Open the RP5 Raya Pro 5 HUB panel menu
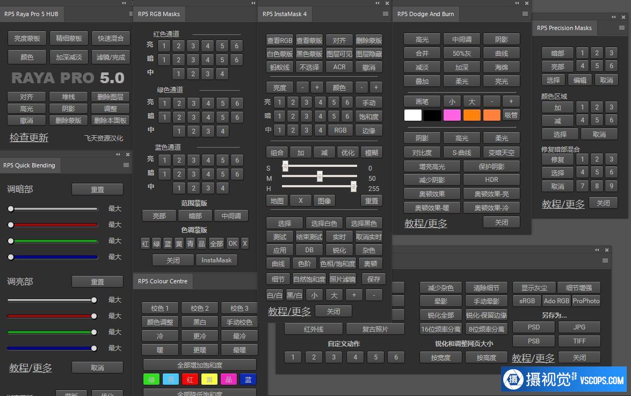The image size is (631, 396). click(131, 14)
